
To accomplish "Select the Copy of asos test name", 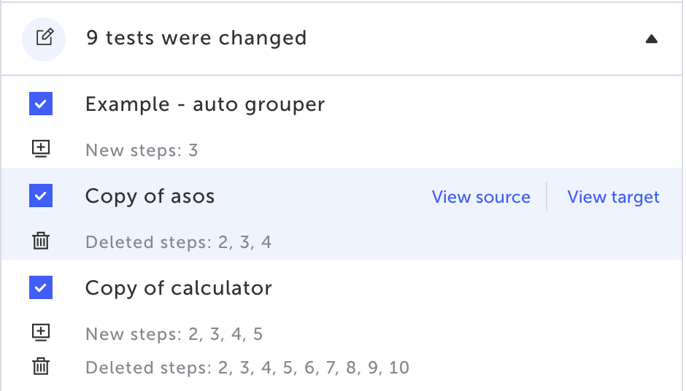I will click(150, 196).
